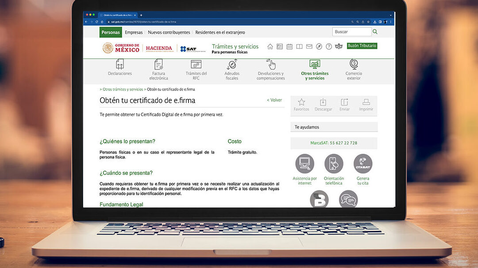Open the calendar icon in header
The image size is (478, 268).
tap(289, 46)
